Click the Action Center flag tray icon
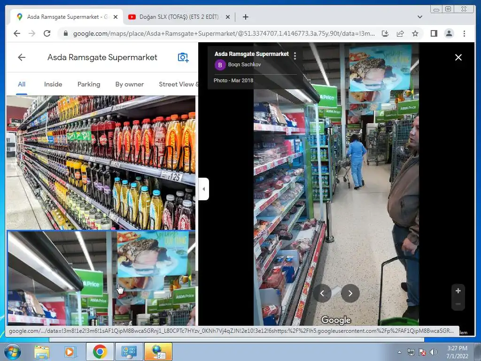This screenshot has width=481, height=361. pos(422,352)
